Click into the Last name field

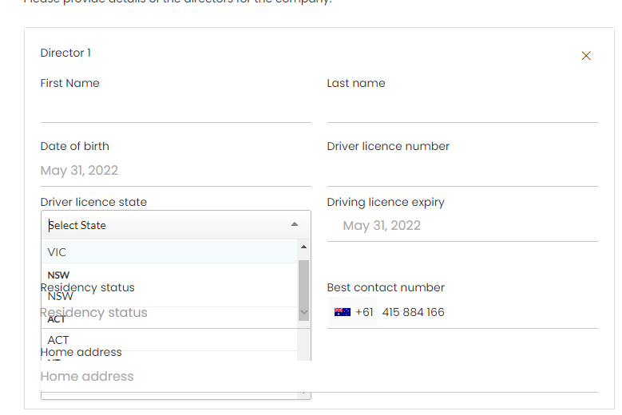click(462, 108)
